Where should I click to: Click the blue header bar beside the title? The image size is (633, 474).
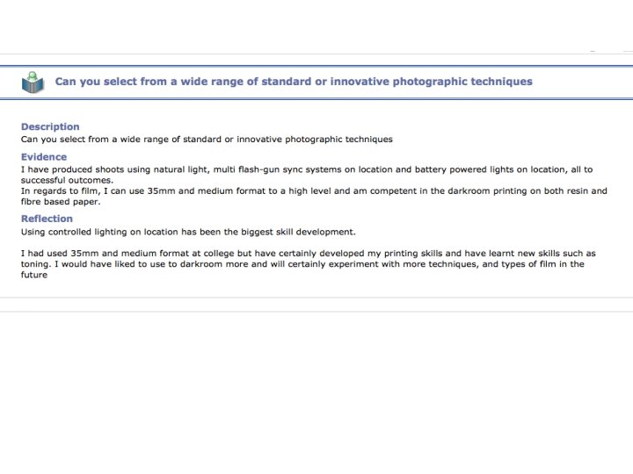pyautogui.click(x=580, y=83)
